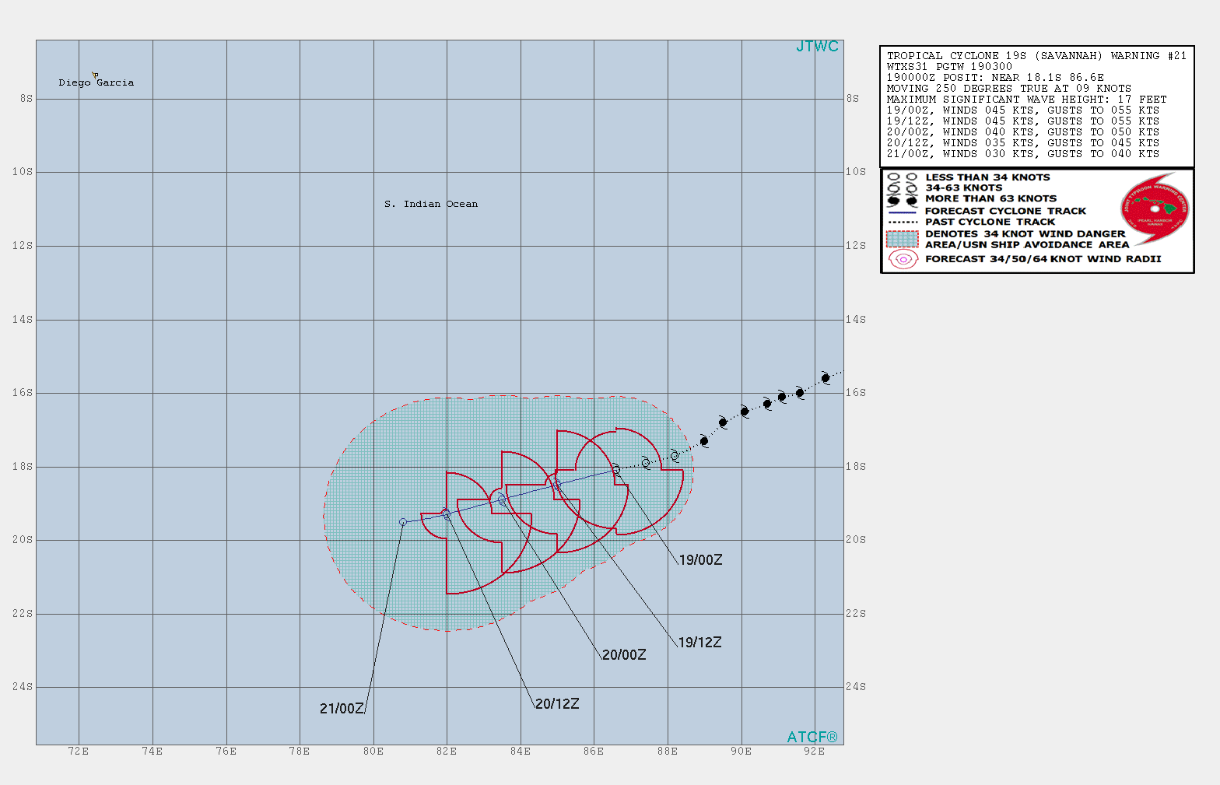This screenshot has width=1220, height=785.
Task: Click the maximum significant wave height line
Action: pyautogui.click(x=1027, y=100)
